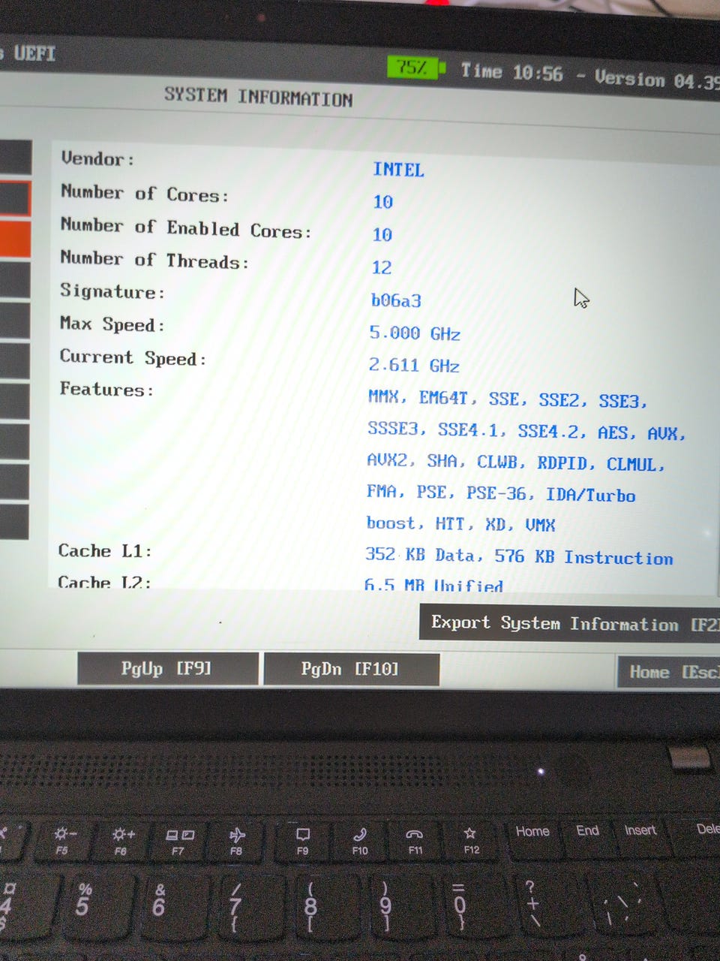Click the Home [Esc] button
This screenshot has height=961, width=720.
[668, 672]
